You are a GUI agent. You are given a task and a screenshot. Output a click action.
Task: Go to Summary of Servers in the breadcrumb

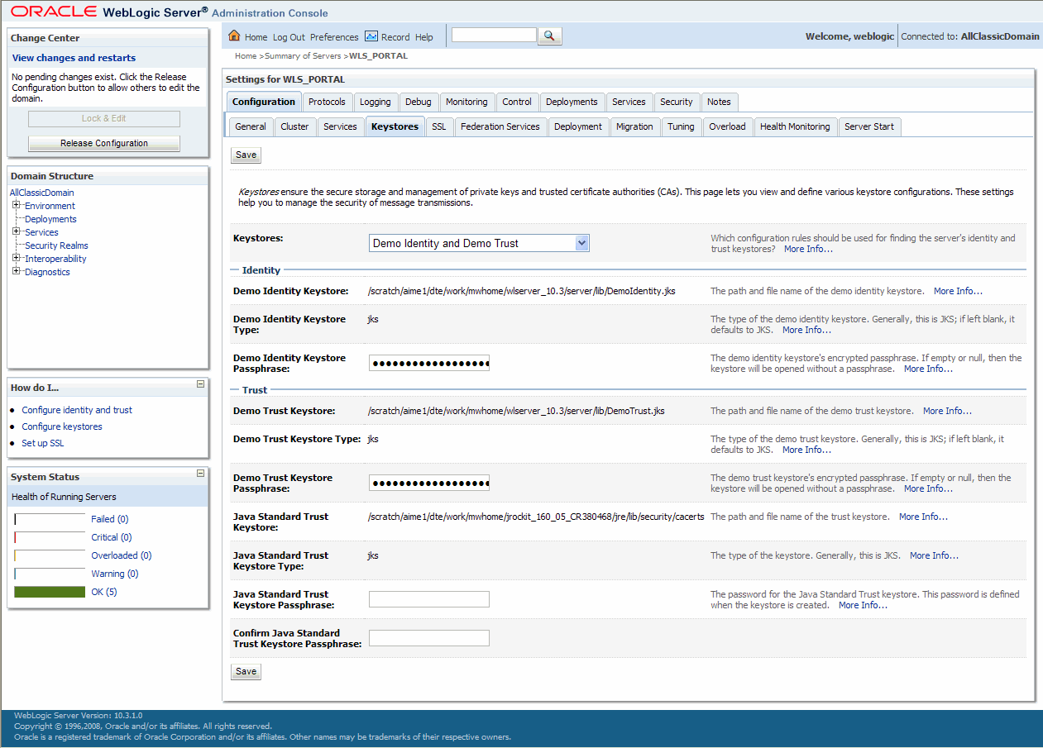pyautogui.click(x=304, y=56)
